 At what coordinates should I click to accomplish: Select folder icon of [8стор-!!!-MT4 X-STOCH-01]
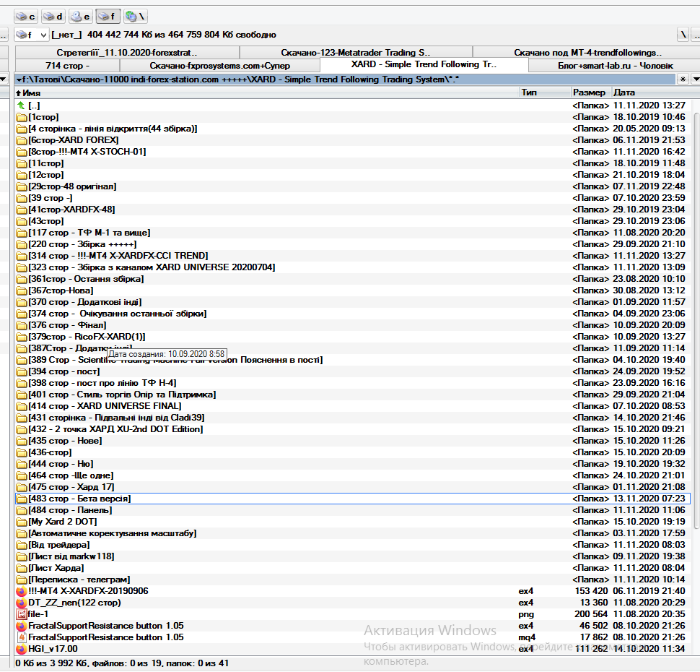(x=22, y=152)
